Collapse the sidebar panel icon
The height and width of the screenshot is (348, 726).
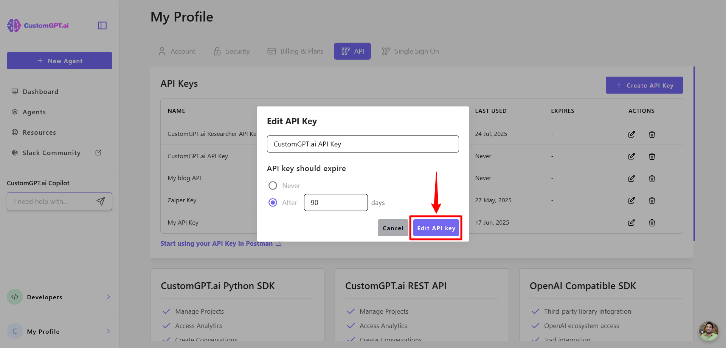pyautogui.click(x=102, y=25)
